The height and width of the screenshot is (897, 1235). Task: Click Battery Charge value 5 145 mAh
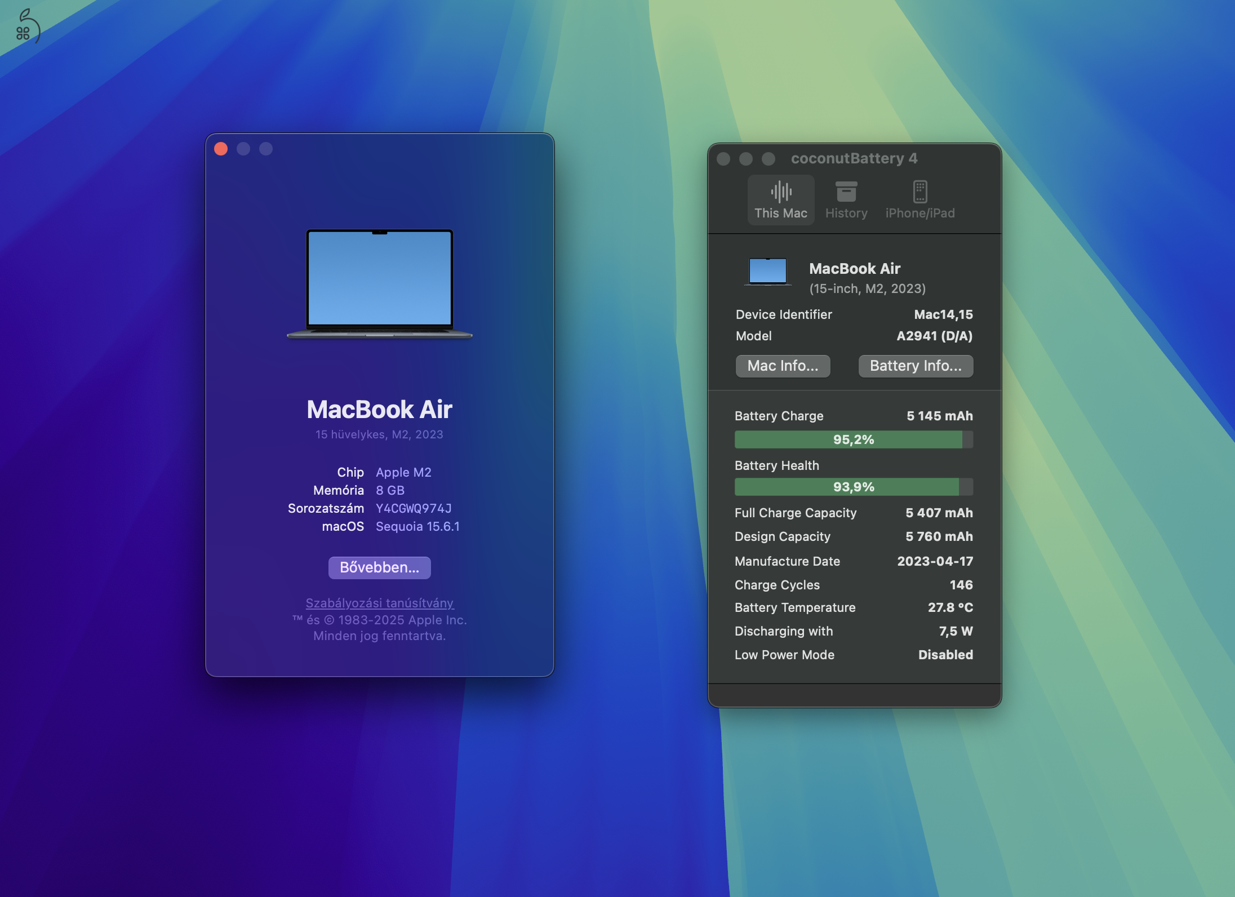tap(939, 416)
